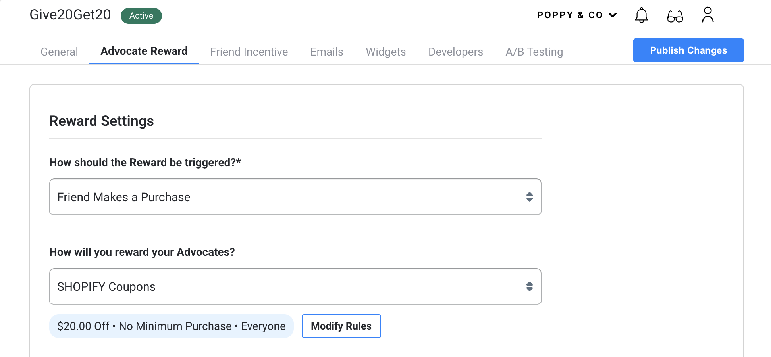Click the $20.00 Off rule summary pill

click(x=172, y=326)
